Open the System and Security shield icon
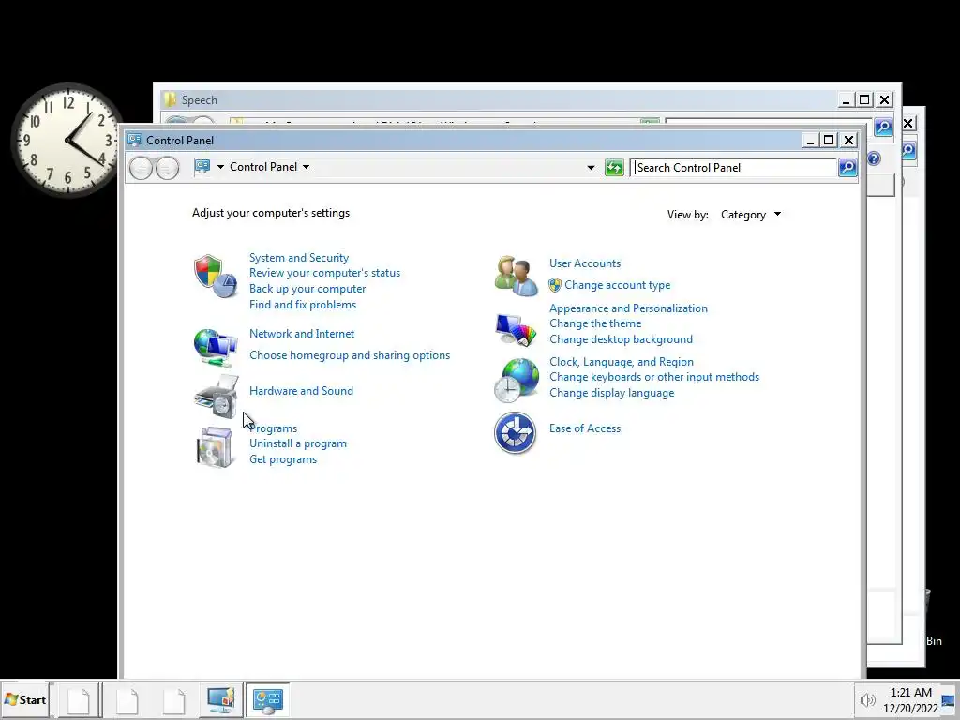 [215, 276]
